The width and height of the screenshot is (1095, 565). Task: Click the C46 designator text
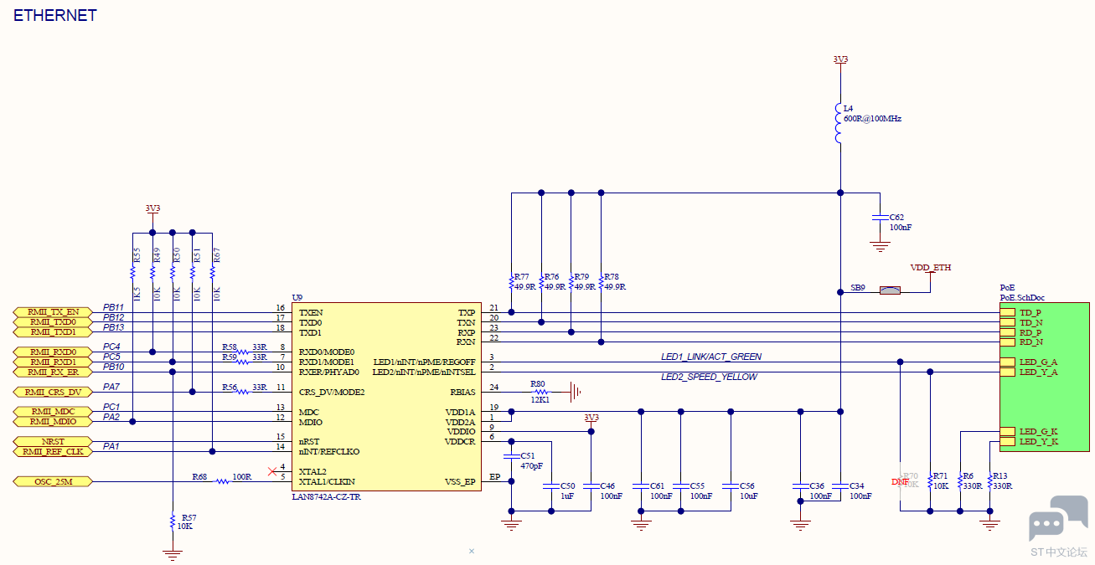pyautogui.click(x=607, y=485)
